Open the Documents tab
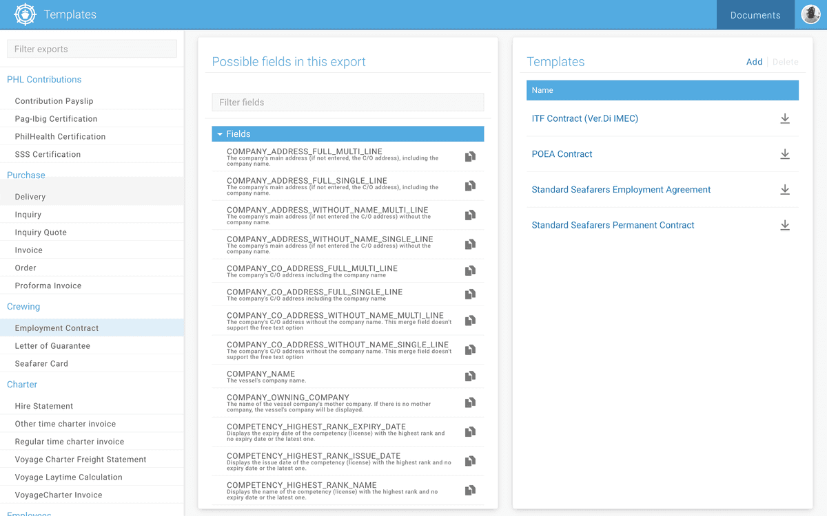The width and height of the screenshot is (827, 516). point(755,15)
